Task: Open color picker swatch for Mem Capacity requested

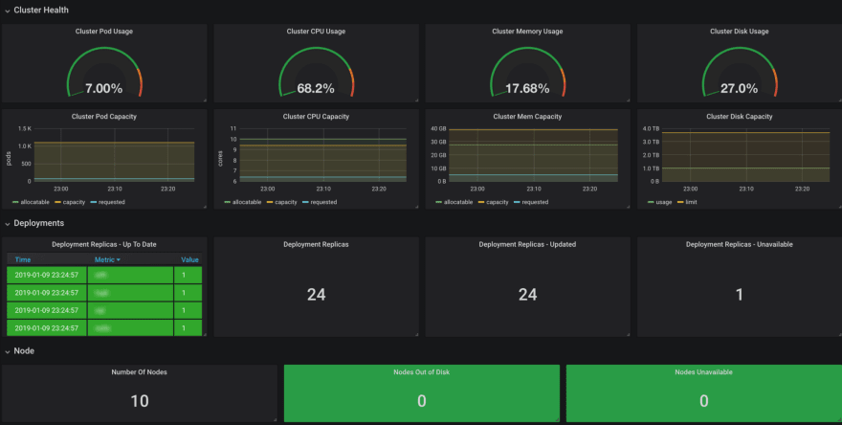Action: pos(517,203)
